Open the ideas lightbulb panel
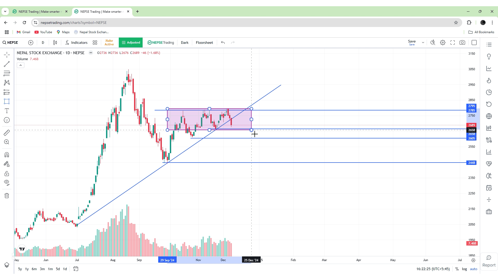 pyautogui.click(x=489, y=57)
